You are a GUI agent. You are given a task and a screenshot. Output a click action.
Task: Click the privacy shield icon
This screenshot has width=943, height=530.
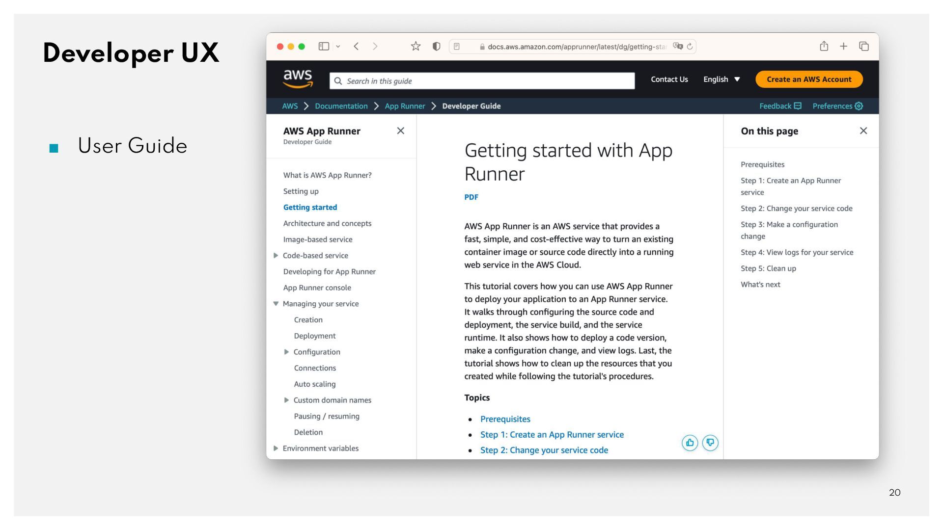(x=436, y=46)
